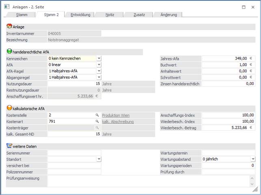Expand the Abgangsregel combo box
The image size is (261, 195).
pos(99,77)
